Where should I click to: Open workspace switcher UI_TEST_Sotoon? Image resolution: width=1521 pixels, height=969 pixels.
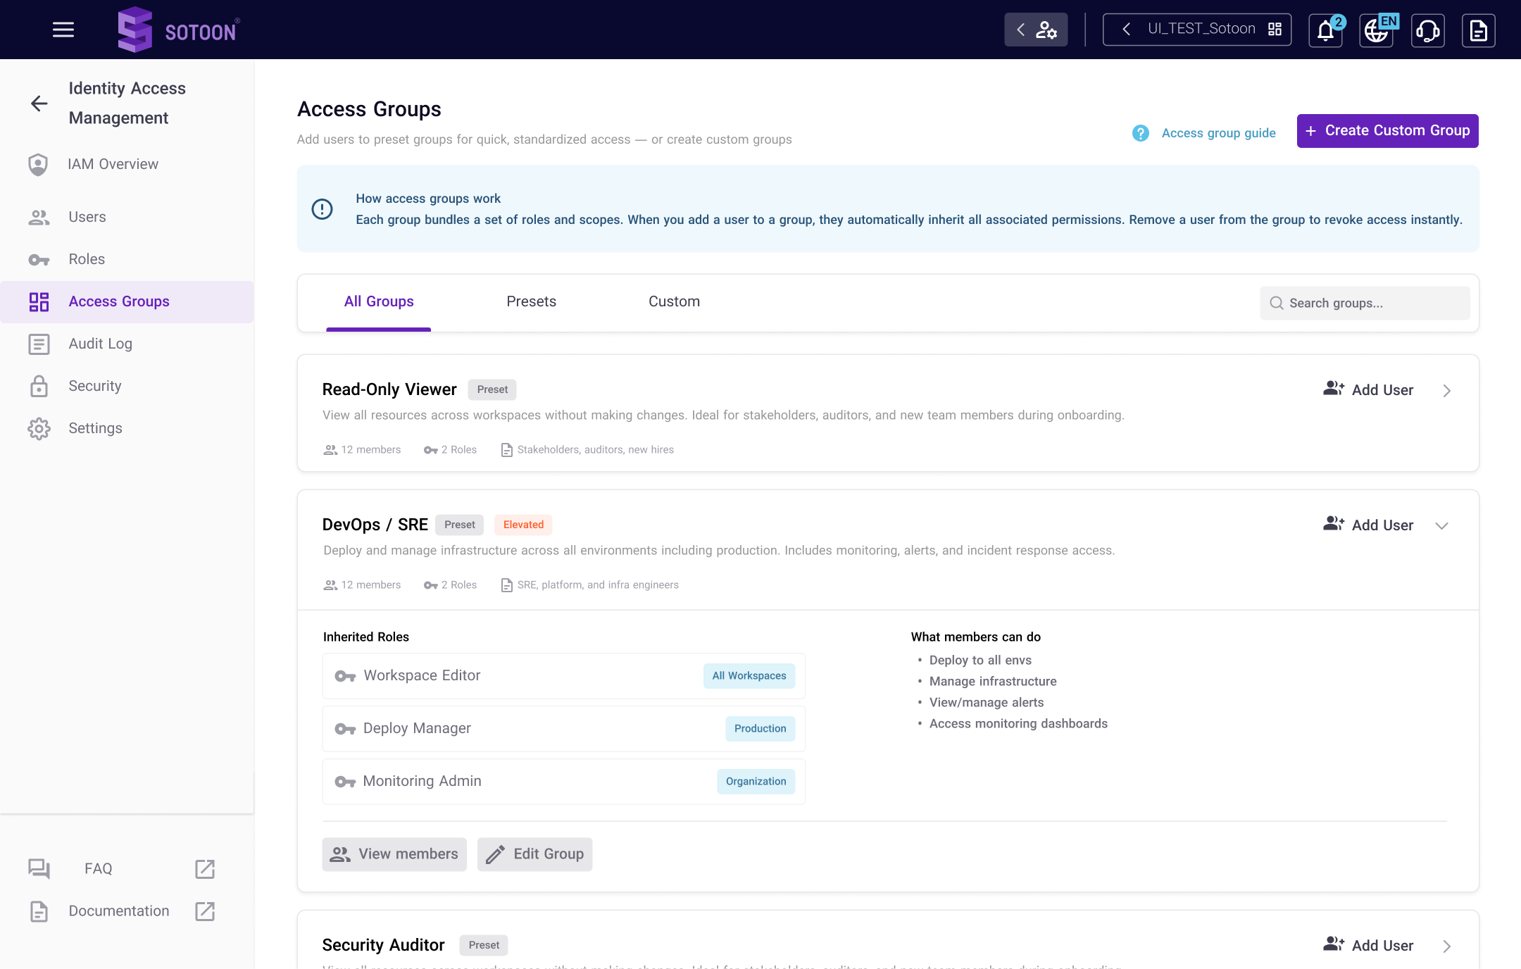1197,30
